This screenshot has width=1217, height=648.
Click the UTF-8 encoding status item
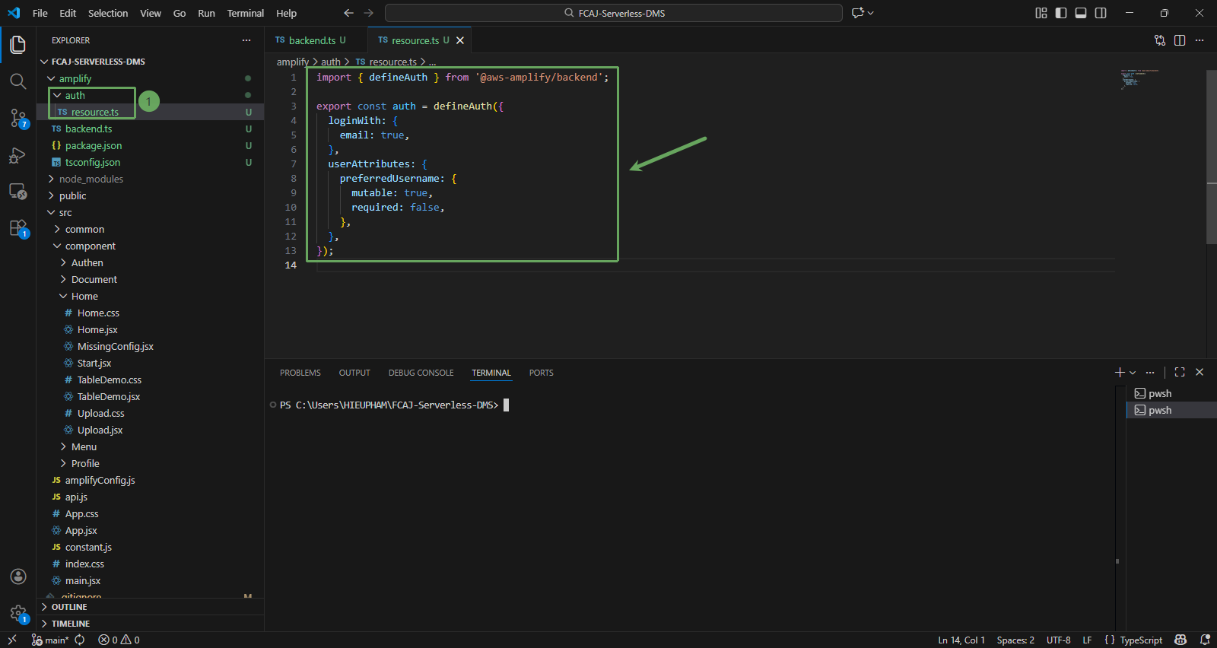[1058, 640]
